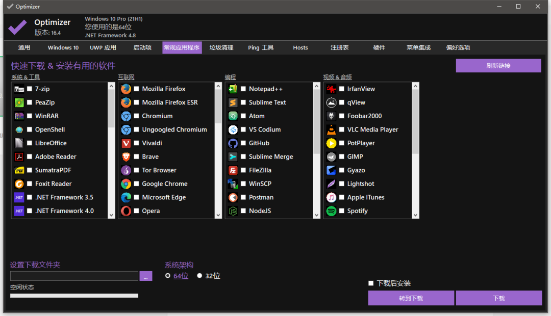Switch to the Hosts tab
Viewport: 551px width, 316px height.
coord(300,47)
